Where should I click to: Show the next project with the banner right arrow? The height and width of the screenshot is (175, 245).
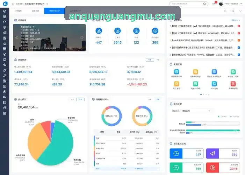82,37
